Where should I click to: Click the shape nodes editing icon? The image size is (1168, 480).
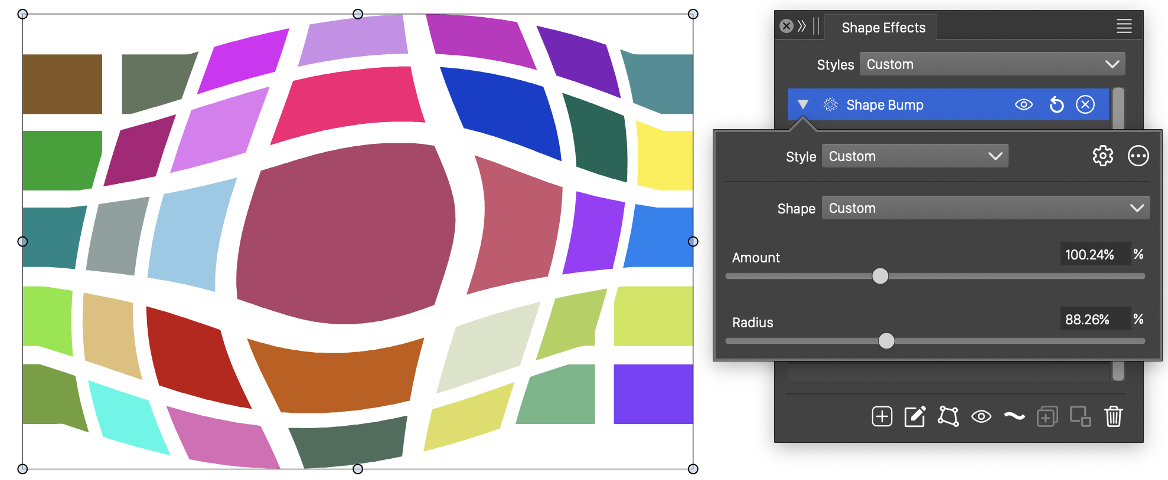tap(948, 416)
